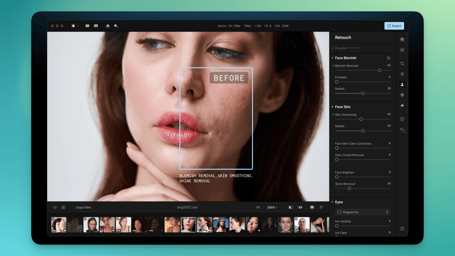Open the 200% zoom level dropdown

(x=272, y=208)
